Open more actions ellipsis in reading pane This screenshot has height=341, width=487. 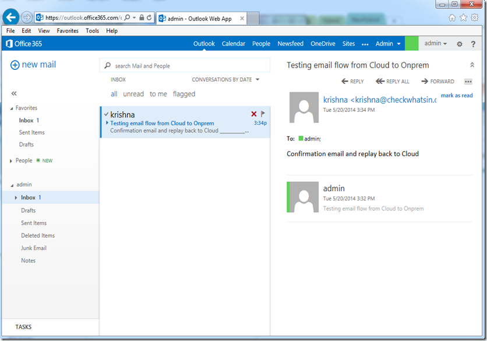pyautogui.click(x=468, y=82)
